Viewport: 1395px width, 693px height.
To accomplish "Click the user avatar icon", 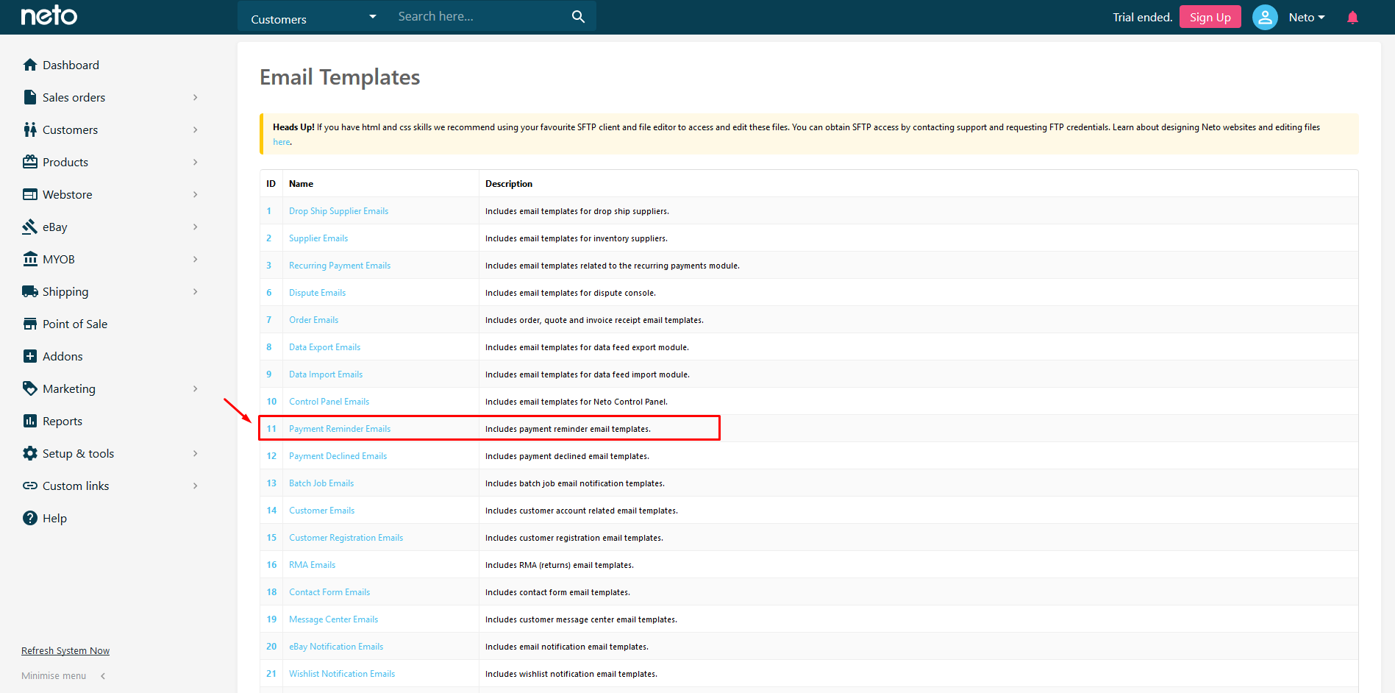I will coord(1264,18).
